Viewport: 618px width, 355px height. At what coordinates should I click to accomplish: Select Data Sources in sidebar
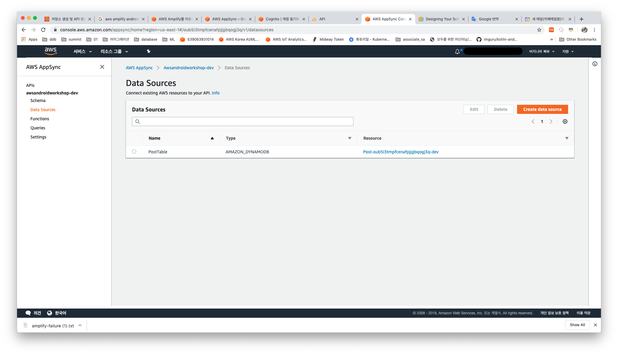coord(43,110)
